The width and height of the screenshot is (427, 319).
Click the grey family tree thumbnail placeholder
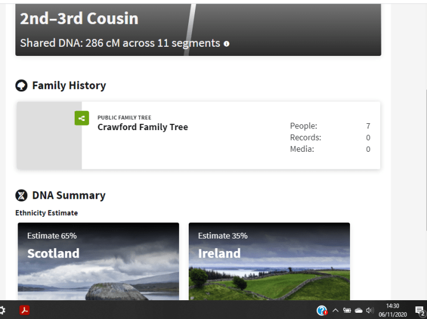[49, 136]
